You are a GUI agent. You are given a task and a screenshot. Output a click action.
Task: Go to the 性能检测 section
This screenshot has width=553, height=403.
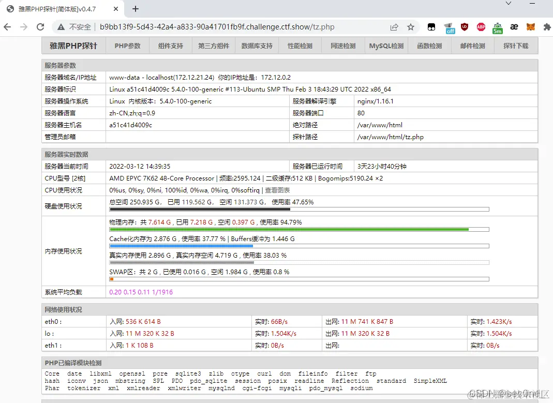click(300, 46)
